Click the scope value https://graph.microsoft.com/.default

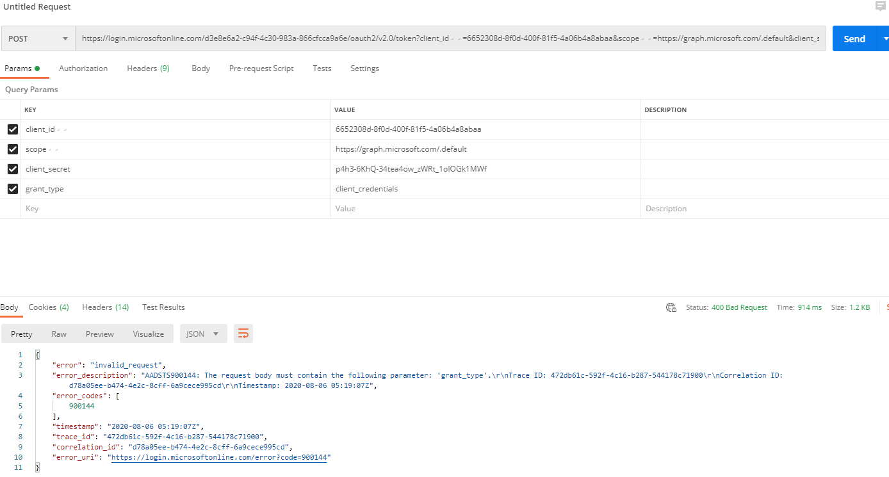(x=401, y=149)
